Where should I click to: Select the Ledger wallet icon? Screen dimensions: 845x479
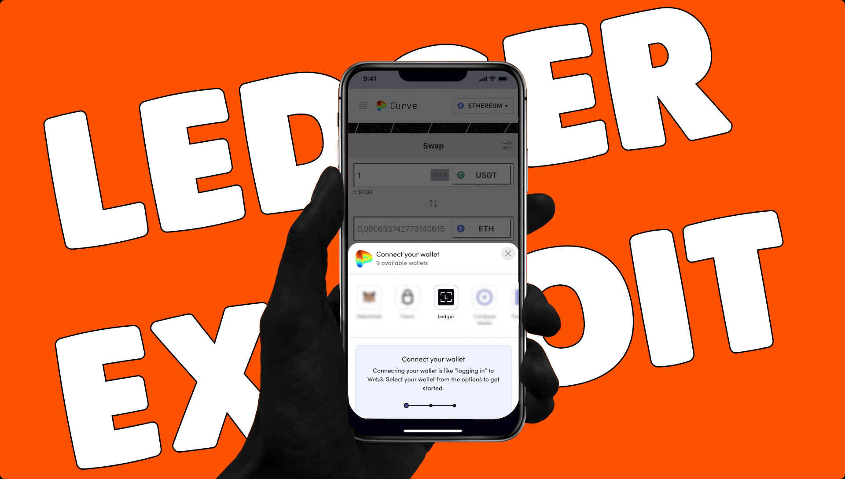click(446, 298)
